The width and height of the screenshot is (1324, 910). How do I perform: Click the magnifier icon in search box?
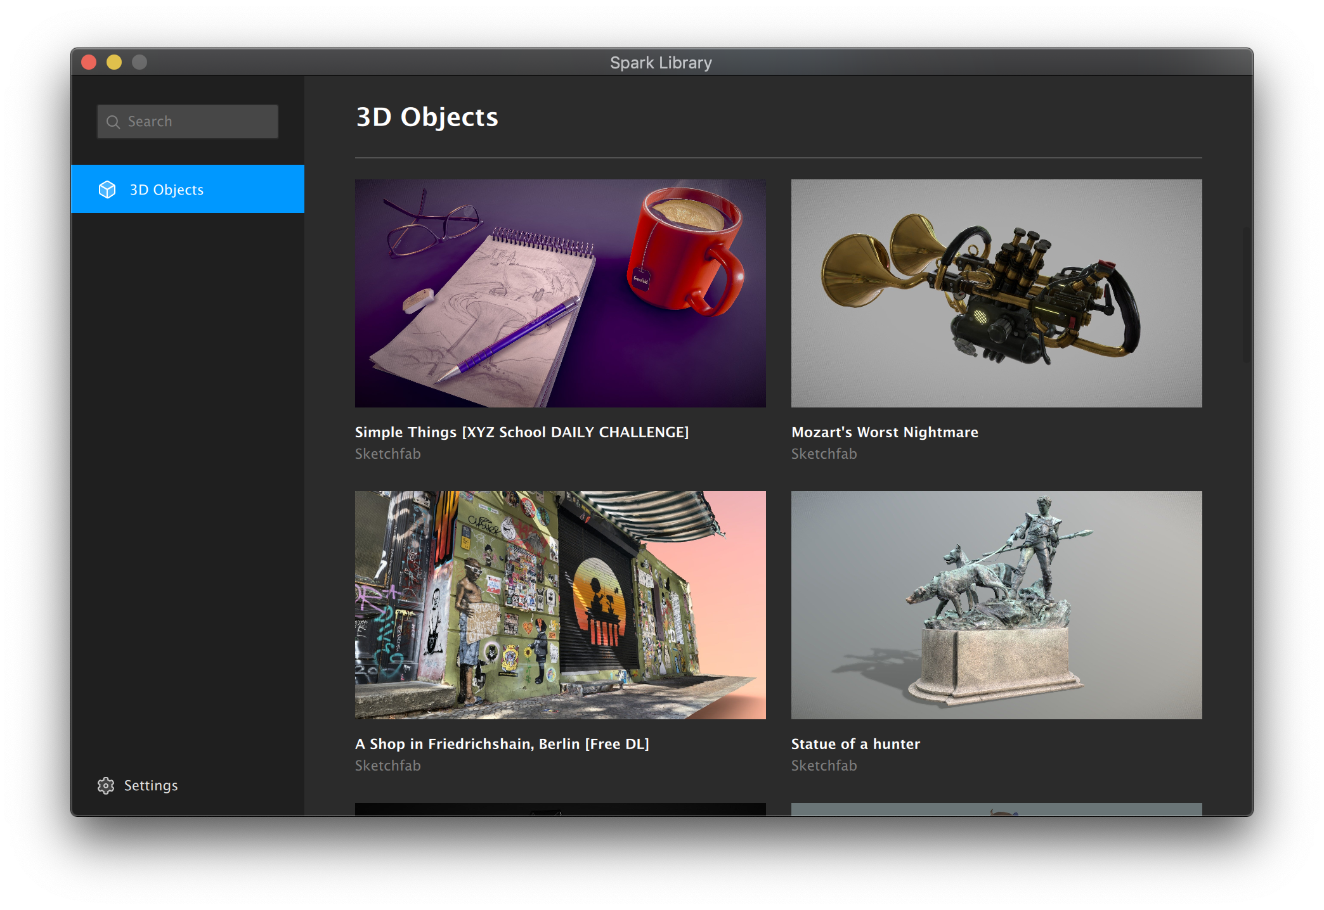coord(114,122)
